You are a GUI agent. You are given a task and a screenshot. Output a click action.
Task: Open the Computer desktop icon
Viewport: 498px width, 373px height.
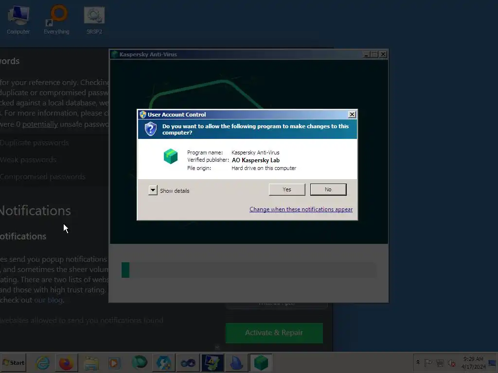pyautogui.click(x=18, y=19)
